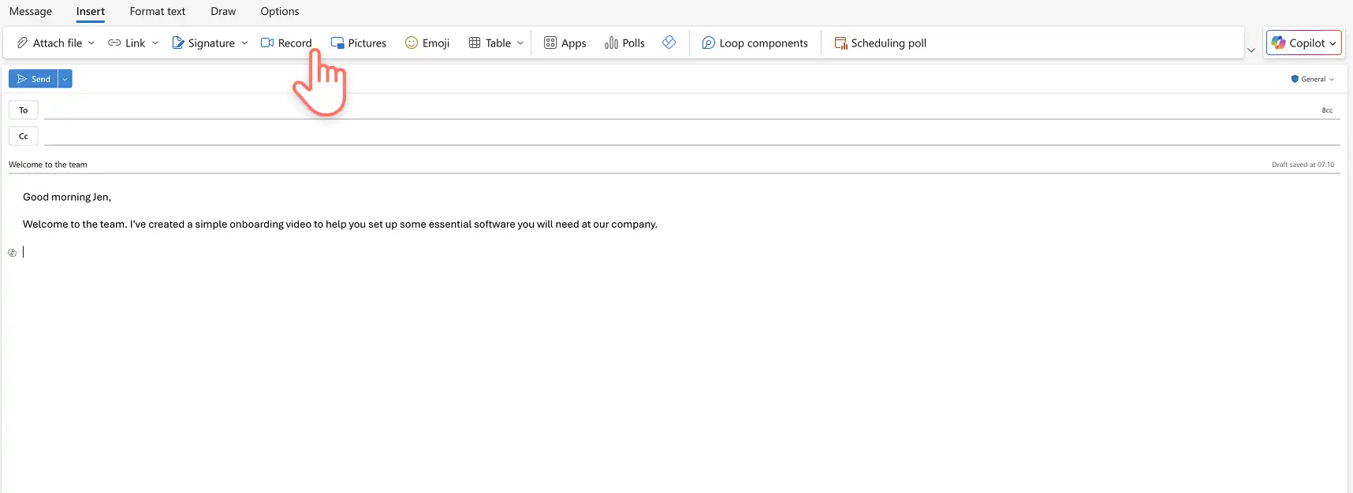Open the Send options dropdown arrow
The image size is (1353, 493).
pos(65,79)
